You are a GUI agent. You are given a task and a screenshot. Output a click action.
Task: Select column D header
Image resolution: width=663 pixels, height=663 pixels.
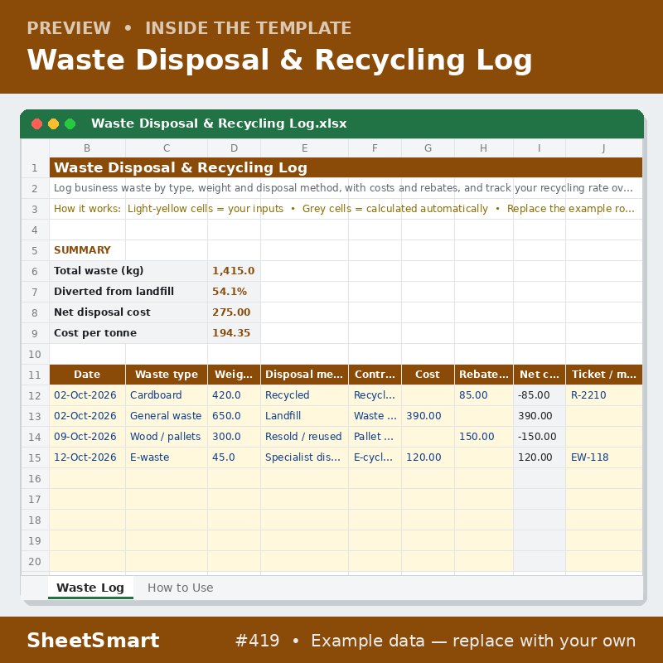[234, 148]
